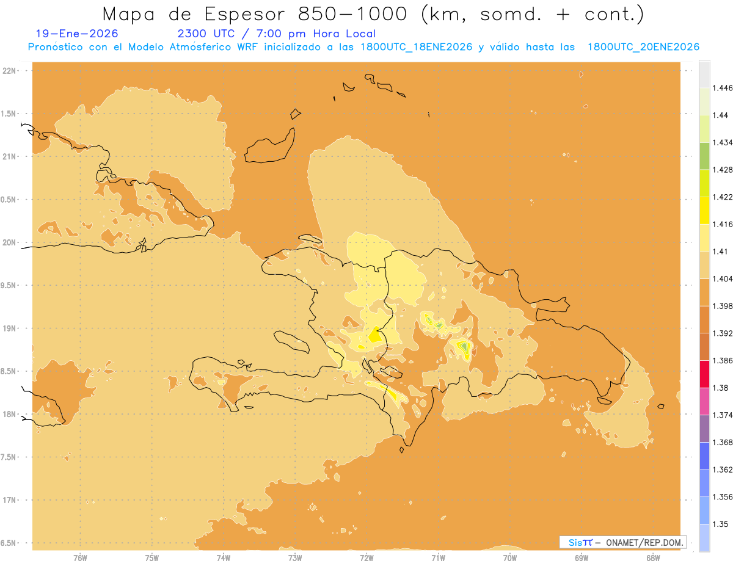733x566 pixels.
Task: Click the colorbar value 1.422
Action: point(724,197)
